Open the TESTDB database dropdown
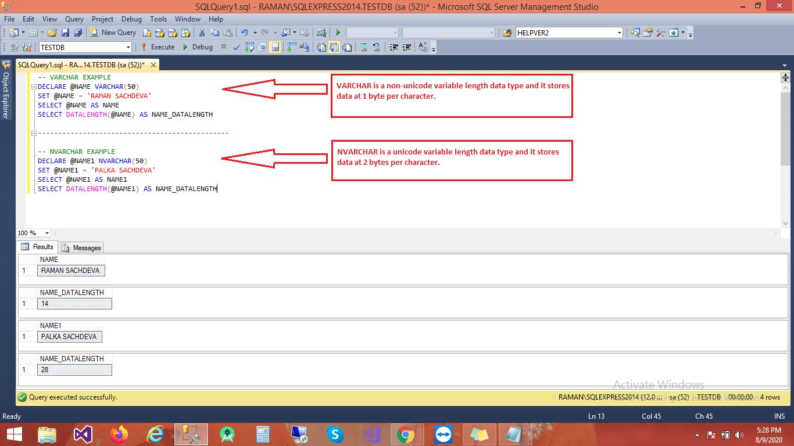 coord(129,47)
